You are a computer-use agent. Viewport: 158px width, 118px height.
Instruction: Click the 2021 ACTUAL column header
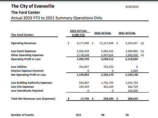click(x=127, y=33)
